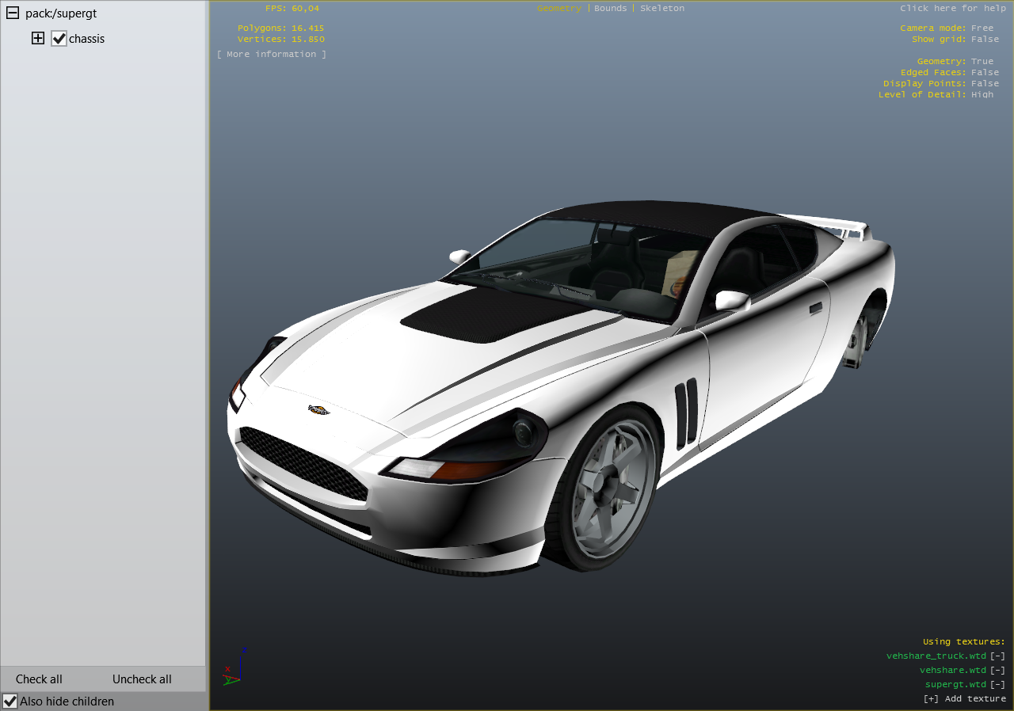Screen dimensions: 1014x711
Task: Toggle the Also hide children checkbox
Action: point(10,701)
